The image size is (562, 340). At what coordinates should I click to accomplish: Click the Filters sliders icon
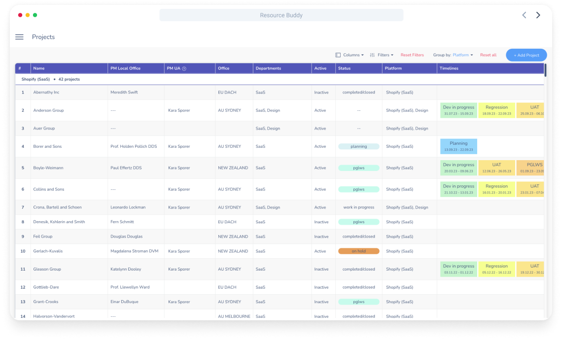pos(373,55)
